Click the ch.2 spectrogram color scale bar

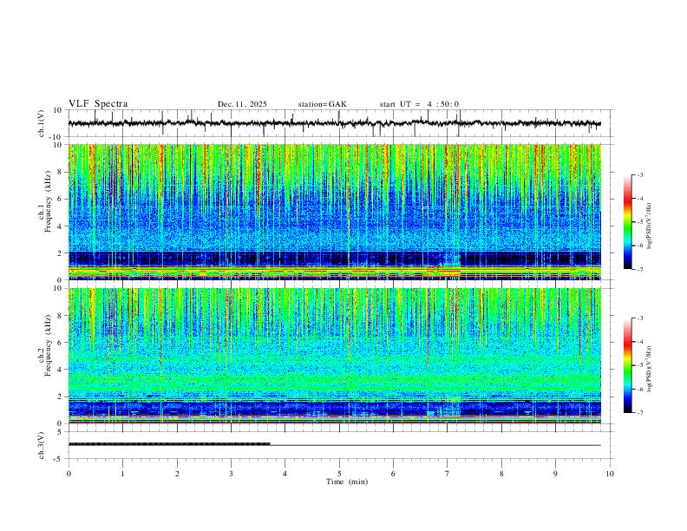627,365
